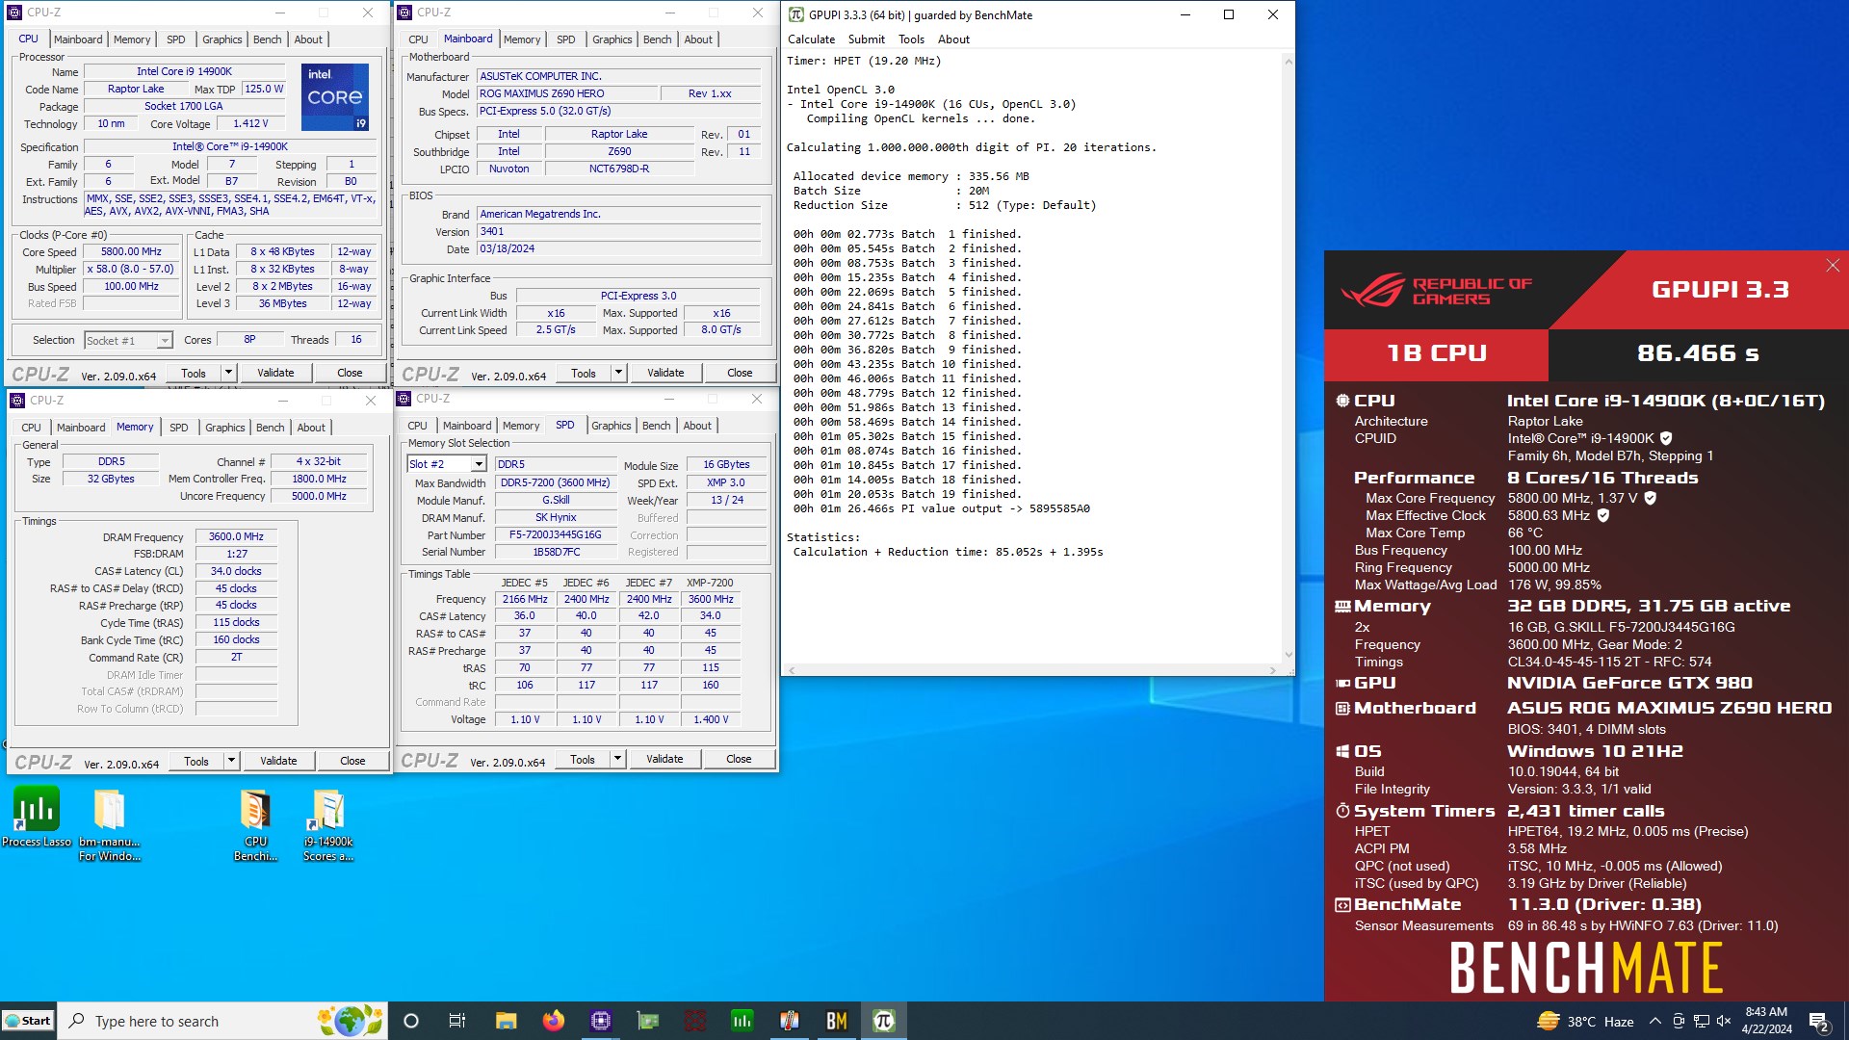The width and height of the screenshot is (1849, 1040).
Task: Click Tools button in CPU-Z CPU window
Action: pyautogui.click(x=194, y=373)
